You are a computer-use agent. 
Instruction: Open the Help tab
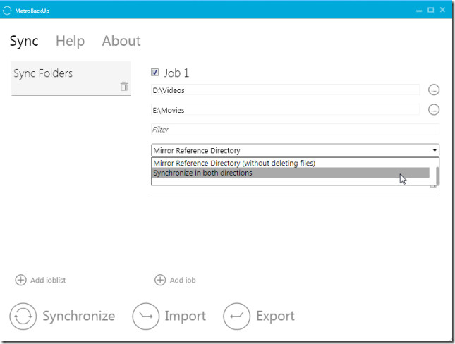pyautogui.click(x=70, y=41)
